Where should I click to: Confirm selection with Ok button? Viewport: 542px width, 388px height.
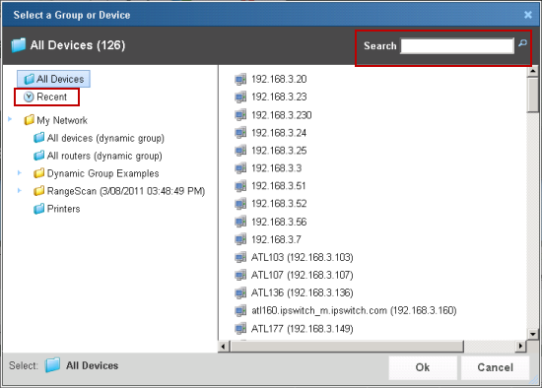[423, 367]
